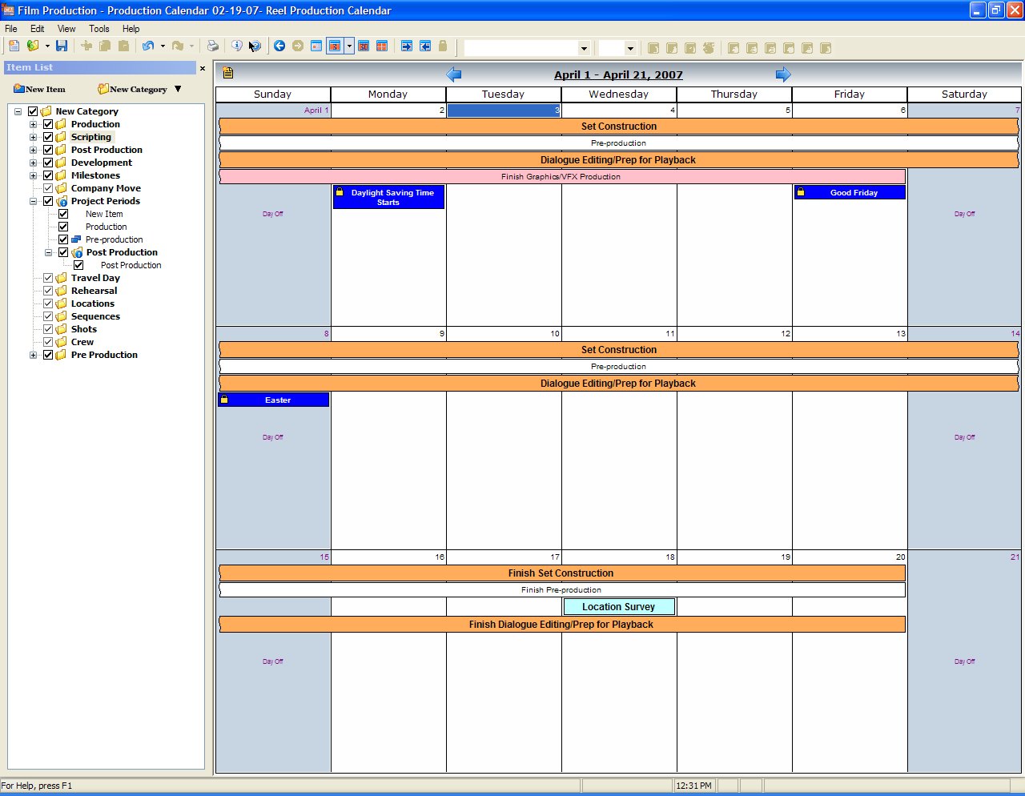Click the context help question-mark icon
The image size is (1025, 796).
[255, 46]
